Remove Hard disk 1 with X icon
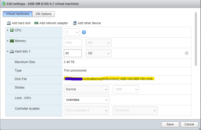This screenshot has width=201, height=130. coord(187,53)
